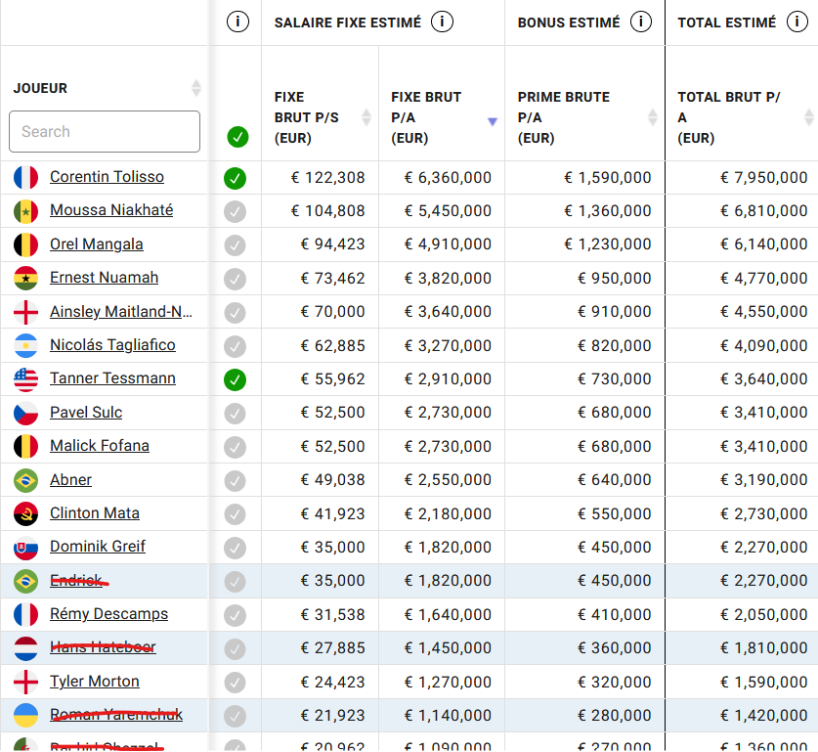
Task: Toggle green verified filter checkmark in header
Action: coord(237,137)
